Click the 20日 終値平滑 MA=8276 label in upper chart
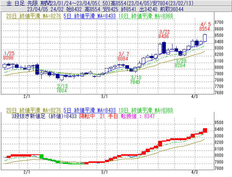The width and height of the screenshot is (232, 177). point(33,16)
